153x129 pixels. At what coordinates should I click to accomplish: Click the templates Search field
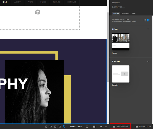coord(131,7)
